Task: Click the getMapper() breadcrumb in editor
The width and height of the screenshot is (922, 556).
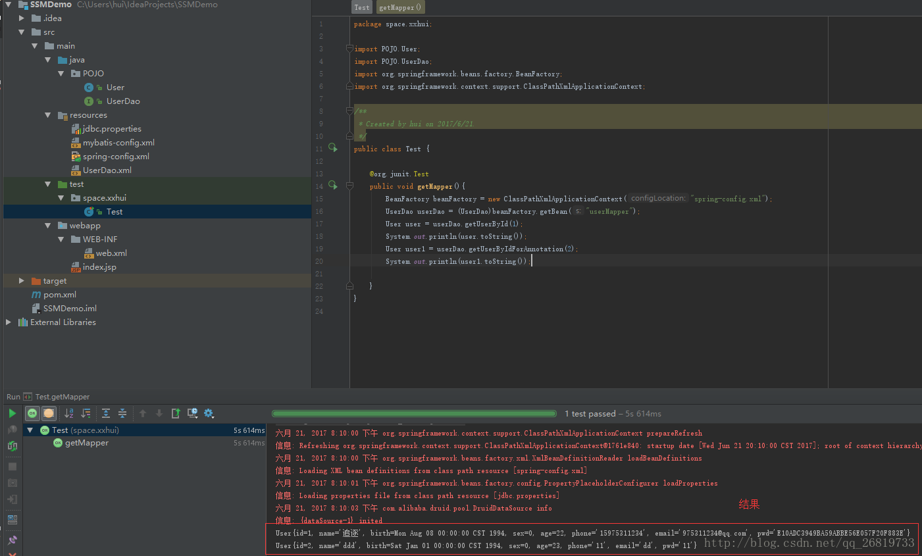Action: click(400, 7)
